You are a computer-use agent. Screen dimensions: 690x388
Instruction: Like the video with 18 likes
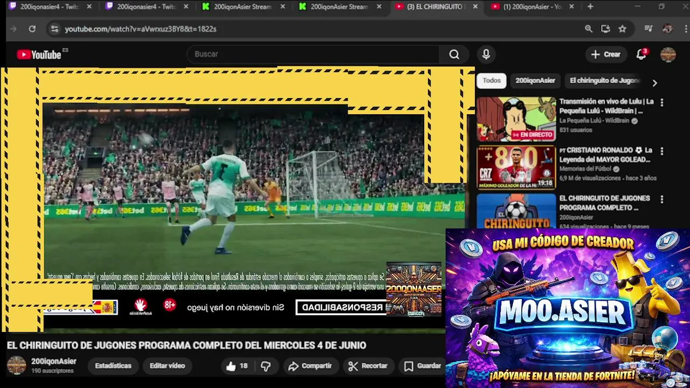pos(237,366)
